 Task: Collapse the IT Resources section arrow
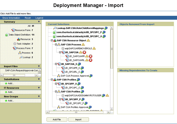point(39,88)
